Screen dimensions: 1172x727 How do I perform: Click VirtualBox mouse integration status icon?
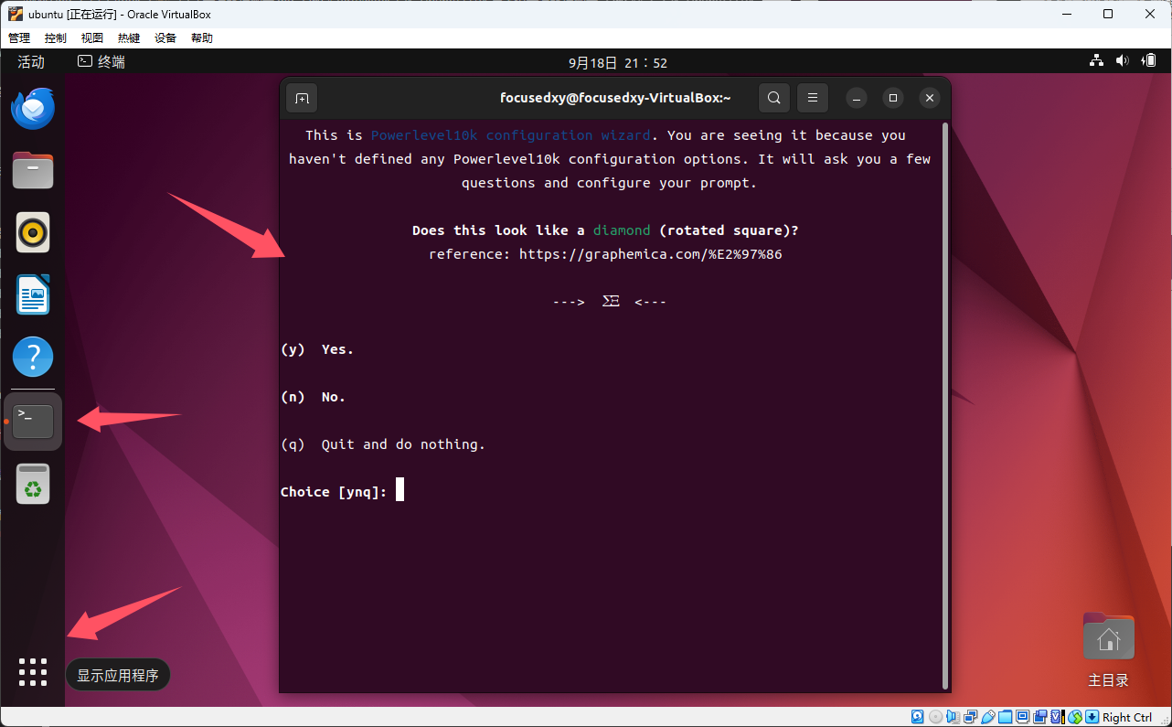click(x=1075, y=717)
